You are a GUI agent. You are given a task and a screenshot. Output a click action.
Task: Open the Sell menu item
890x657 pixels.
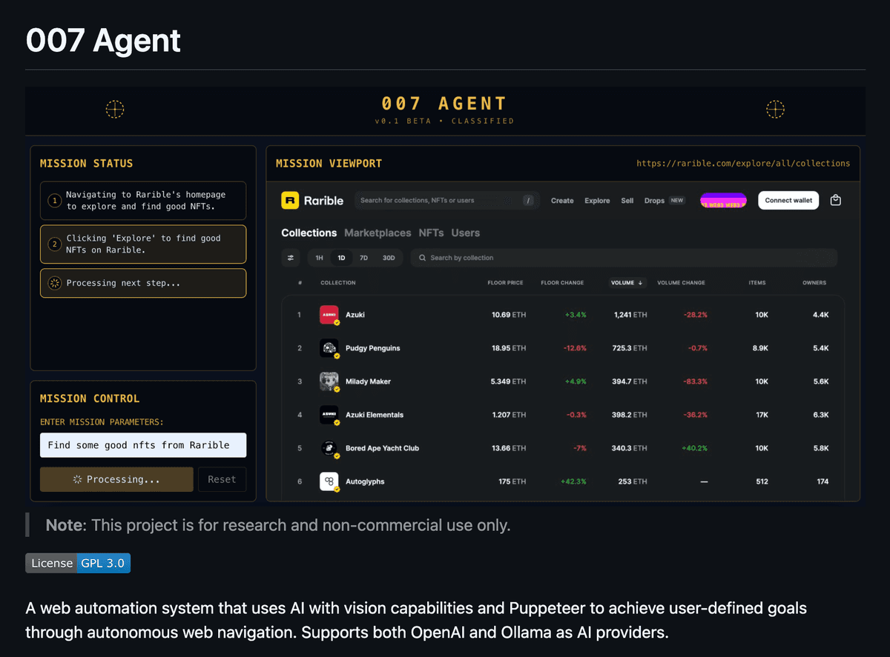pos(627,200)
